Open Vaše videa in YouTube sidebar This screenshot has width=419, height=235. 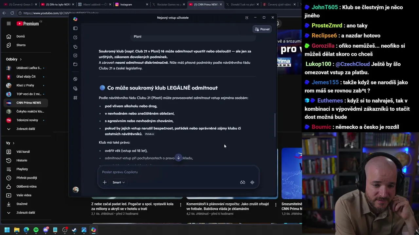pyautogui.click(x=26, y=195)
